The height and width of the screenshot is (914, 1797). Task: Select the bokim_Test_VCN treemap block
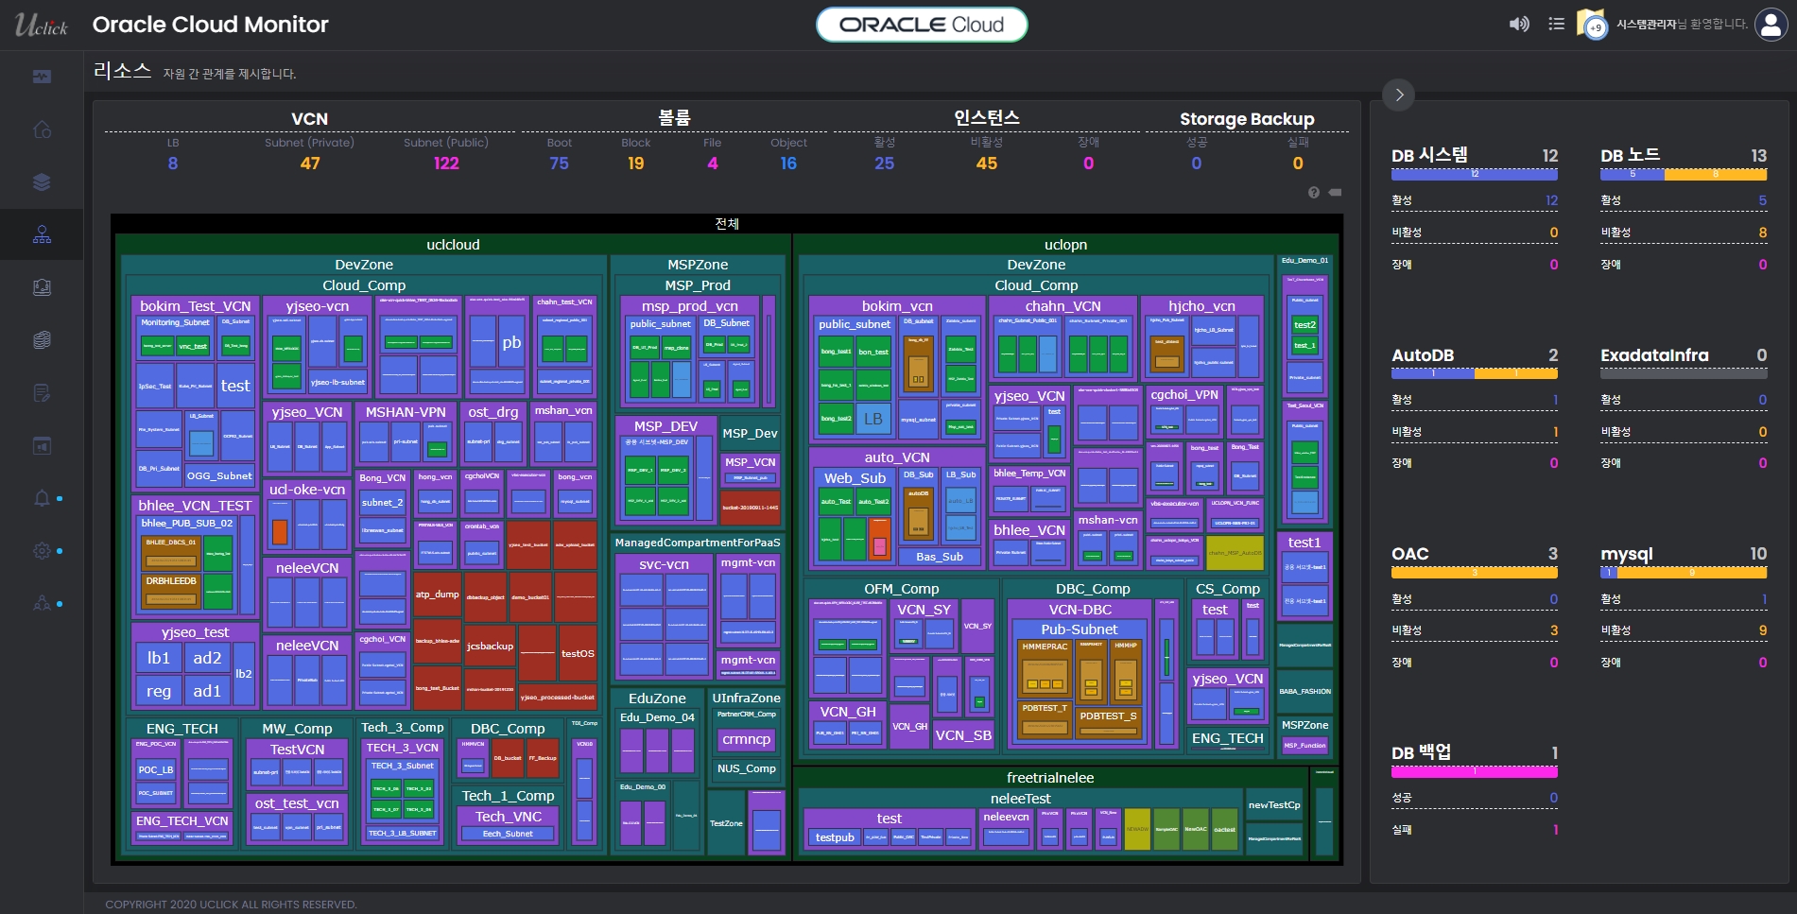click(x=195, y=306)
